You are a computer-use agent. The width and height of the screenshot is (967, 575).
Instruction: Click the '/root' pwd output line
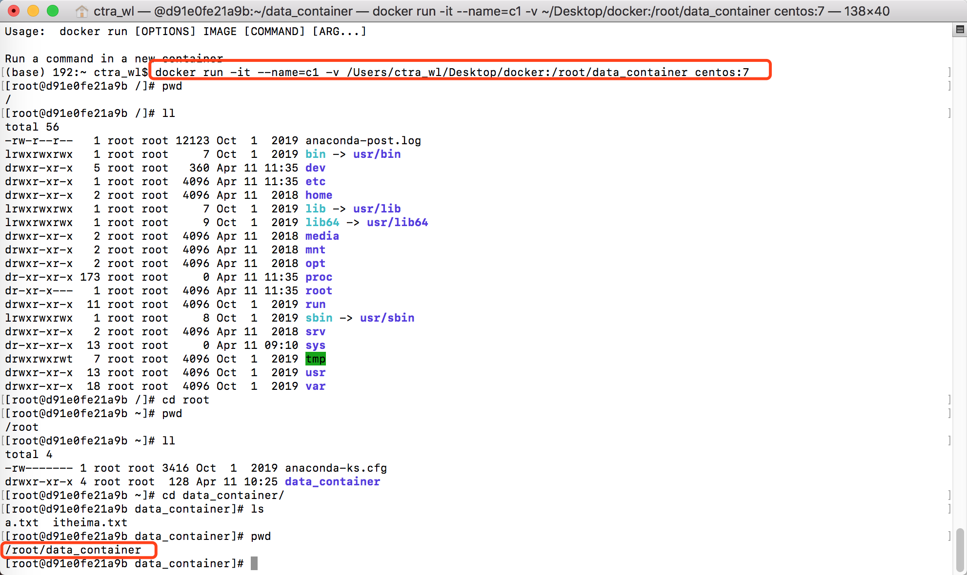[21, 427]
